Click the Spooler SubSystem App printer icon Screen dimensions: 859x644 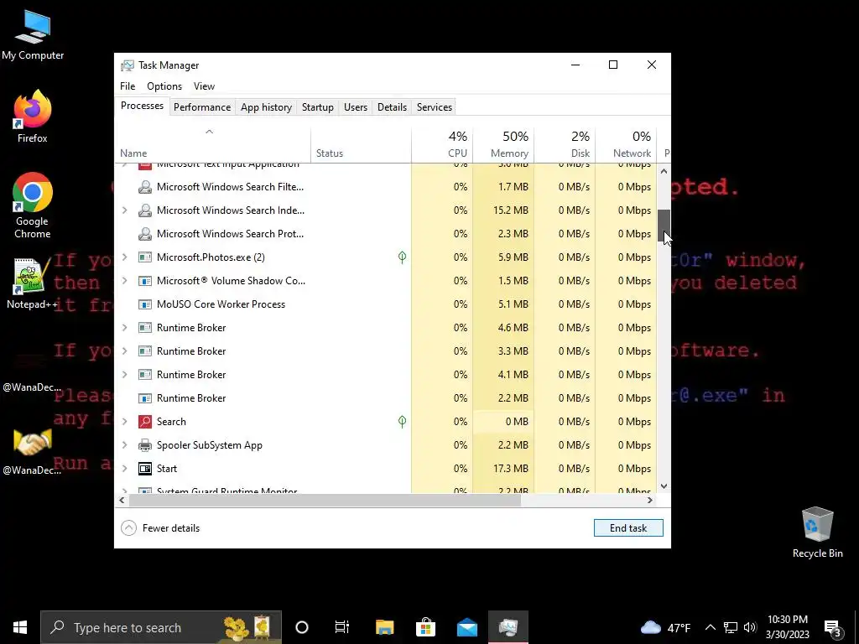144,445
